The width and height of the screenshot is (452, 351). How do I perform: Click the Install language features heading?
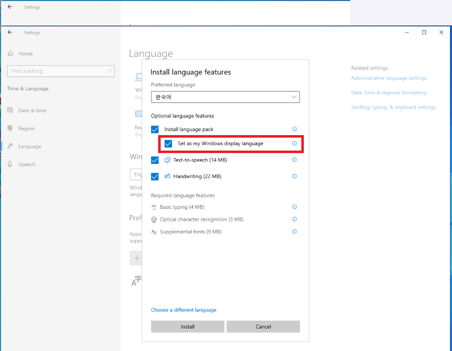coord(191,72)
